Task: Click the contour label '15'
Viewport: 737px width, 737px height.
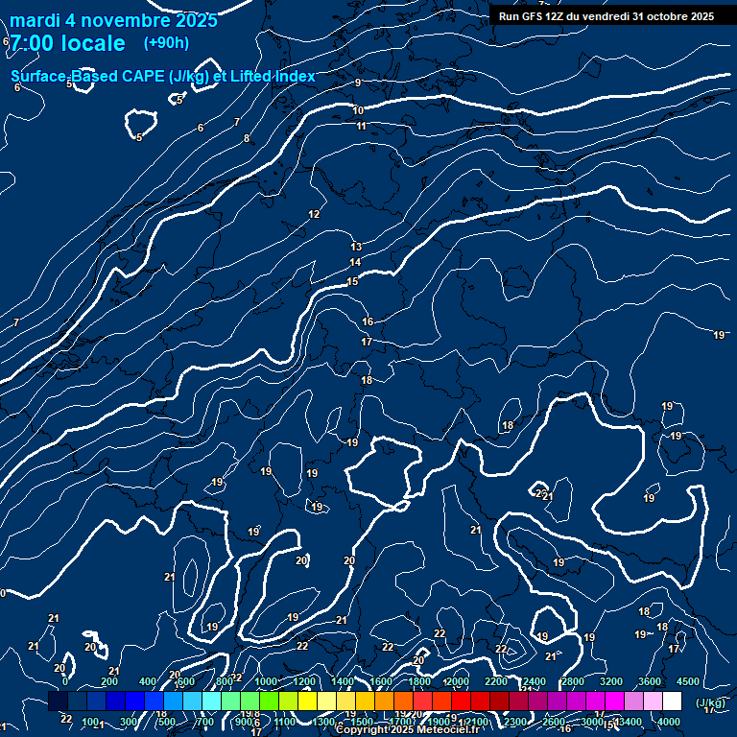Action: [352, 281]
